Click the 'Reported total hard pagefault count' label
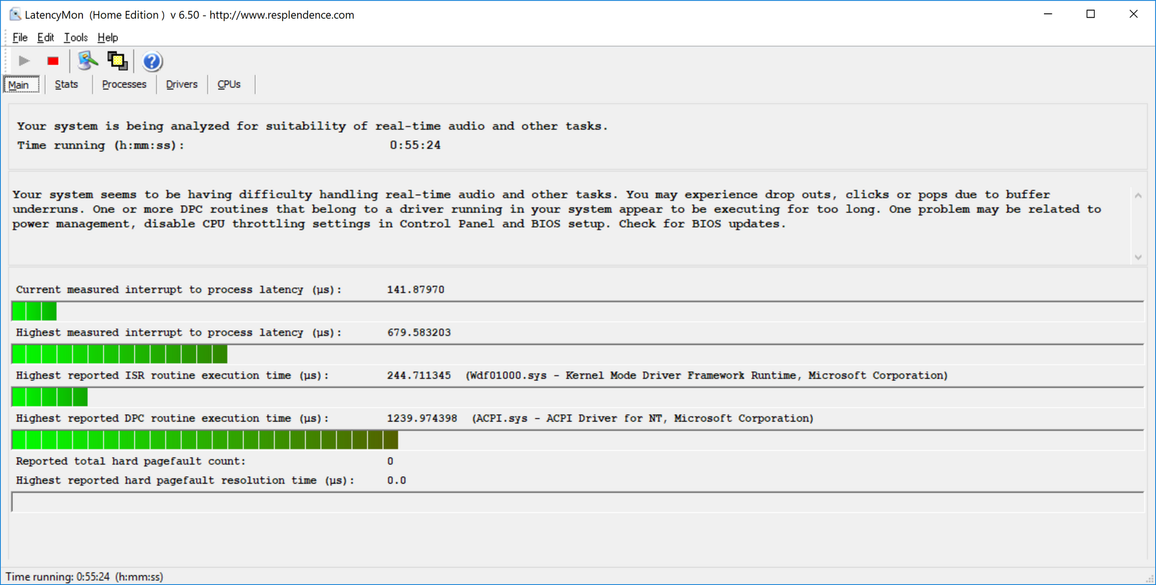Image resolution: width=1156 pixels, height=585 pixels. pos(131,461)
